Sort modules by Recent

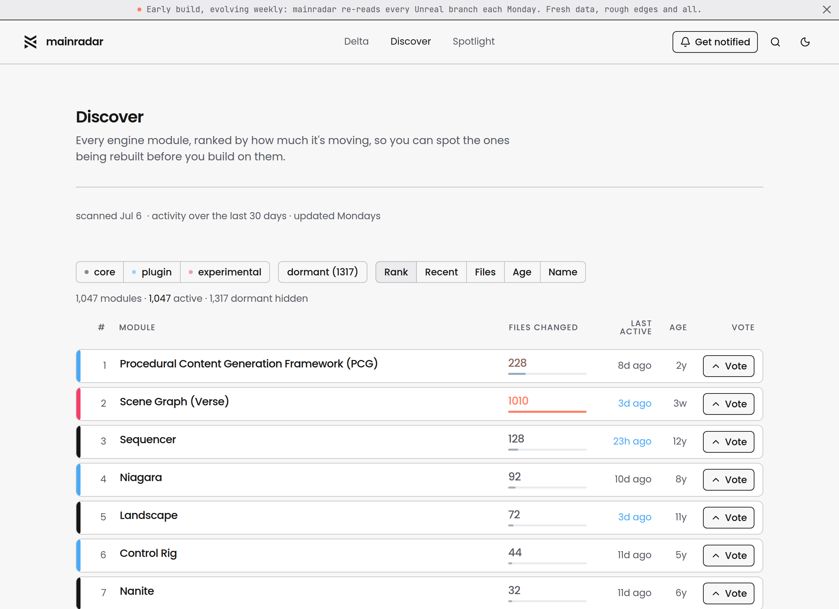(441, 272)
